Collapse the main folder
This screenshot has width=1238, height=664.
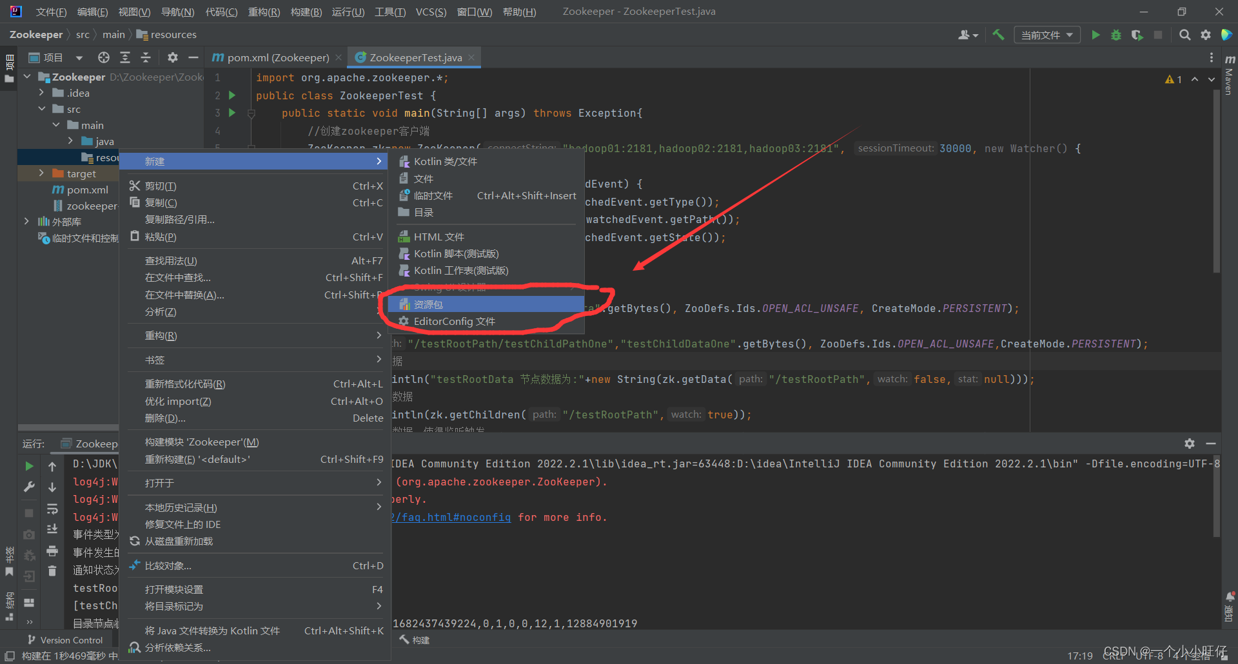click(56, 125)
